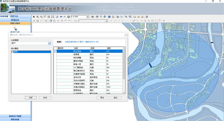Click the 导出 export button
This screenshot has height=121, width=224.
(x=102, y=97)
